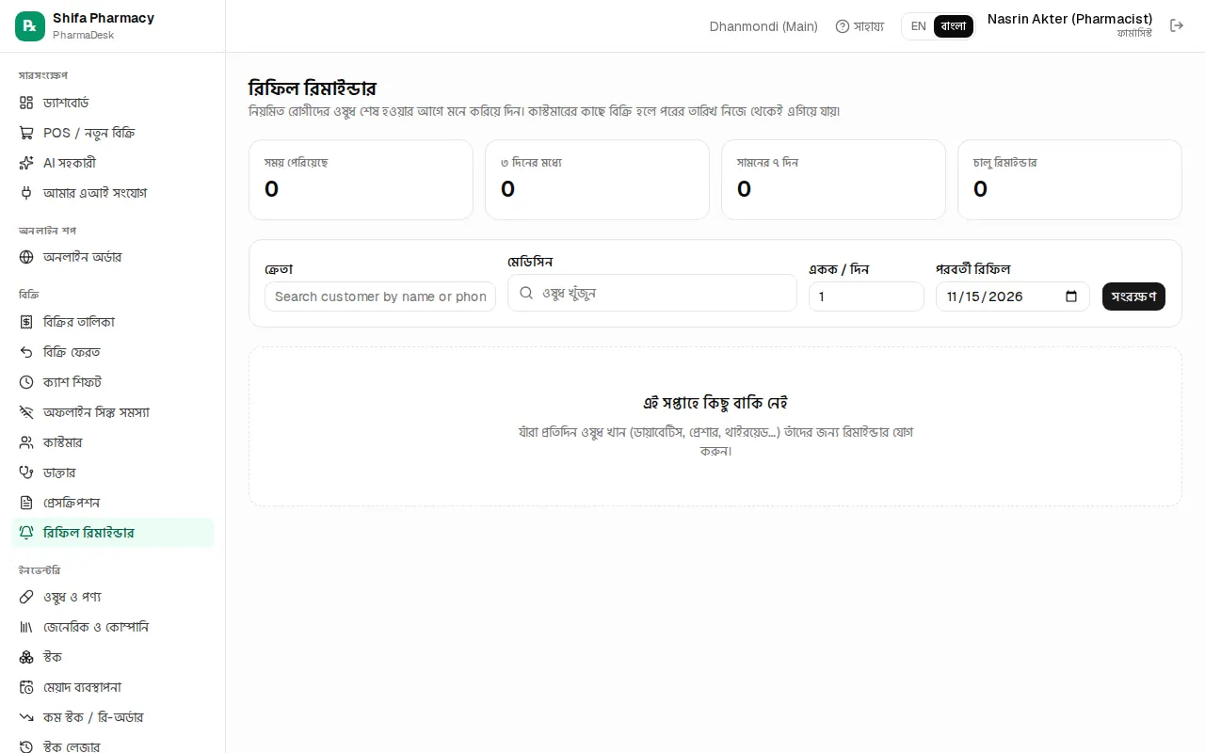This screenshot has width=1205, height=753.
Task: Go to POS / নতুন বিক্রি
Action: (x=113, y=133)
